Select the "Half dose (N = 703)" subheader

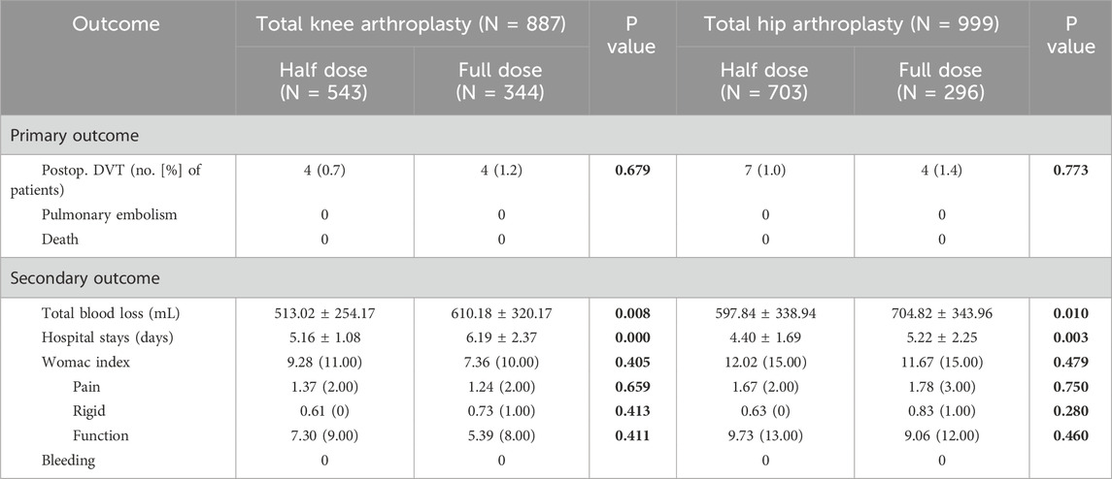(x=764, y=80)
